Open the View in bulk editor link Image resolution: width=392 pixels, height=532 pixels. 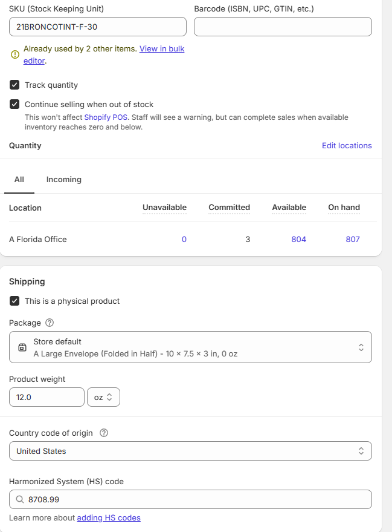coord(161,49)
